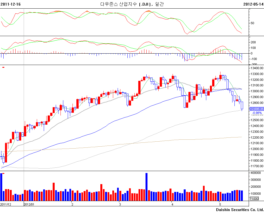Click the *1000 volume scale box
Viewport: 264px width, 213px height.
coord(254,198)
